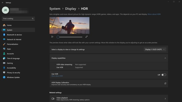Click the Personalization brush icon
The image size is (182, 102).
(x=4, y=44)
